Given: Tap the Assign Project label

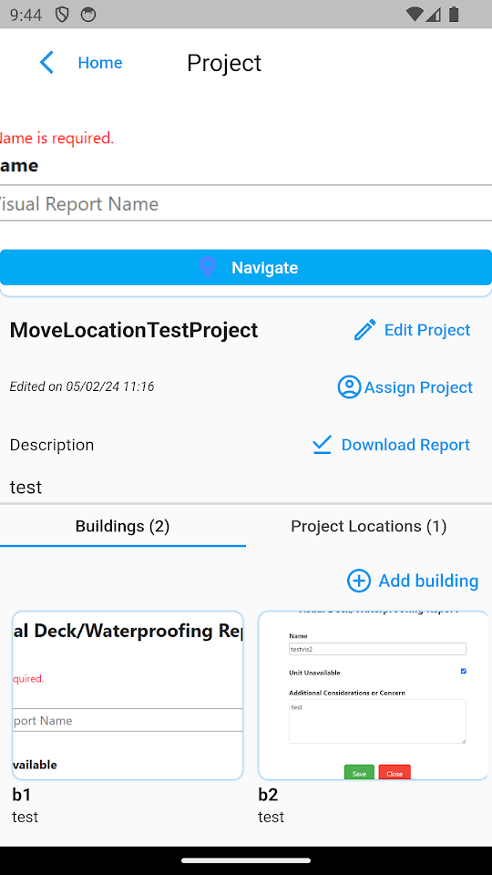Looking at the screenshot, I should [x=418, y=387].
